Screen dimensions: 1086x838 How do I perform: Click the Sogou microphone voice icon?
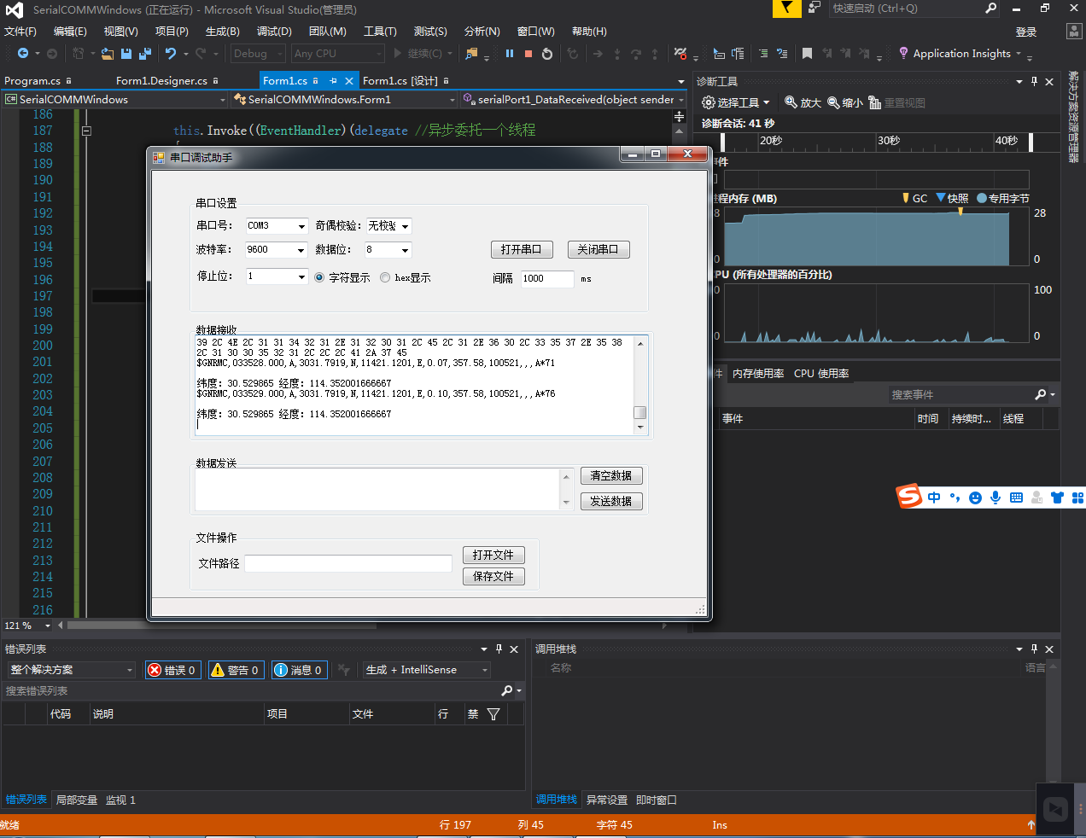coord(995,497)
